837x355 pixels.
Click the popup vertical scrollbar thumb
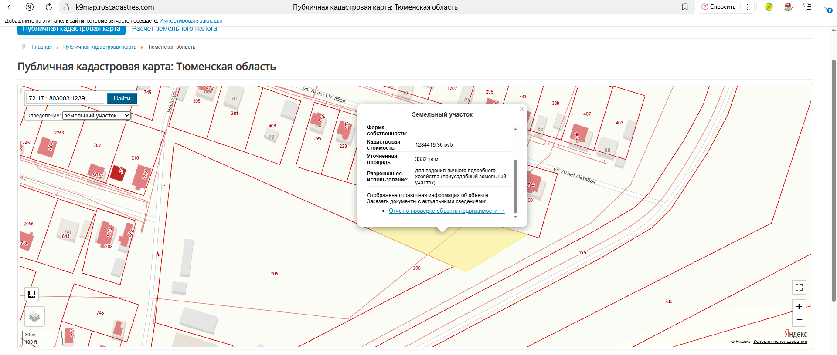(x=515, y=186)
